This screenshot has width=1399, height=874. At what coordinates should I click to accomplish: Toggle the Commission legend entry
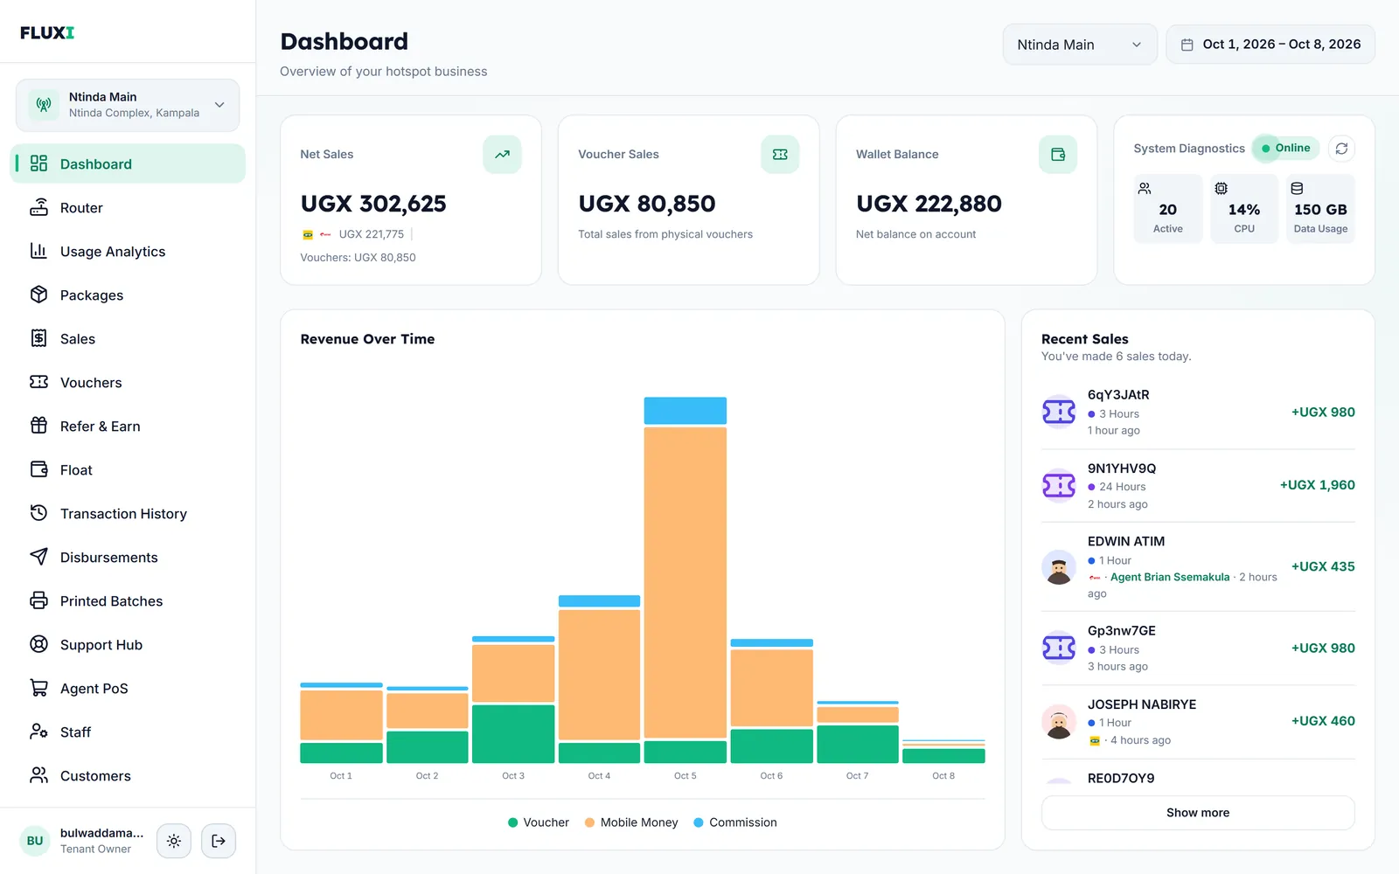pyautogui.click(x=734, y=822)
